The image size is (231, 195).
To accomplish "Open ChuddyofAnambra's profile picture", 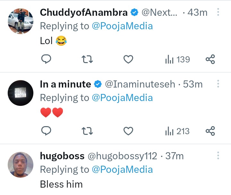I will pos(21,21).
